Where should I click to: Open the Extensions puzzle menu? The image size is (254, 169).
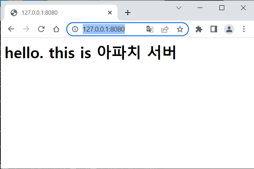(199, 29)
